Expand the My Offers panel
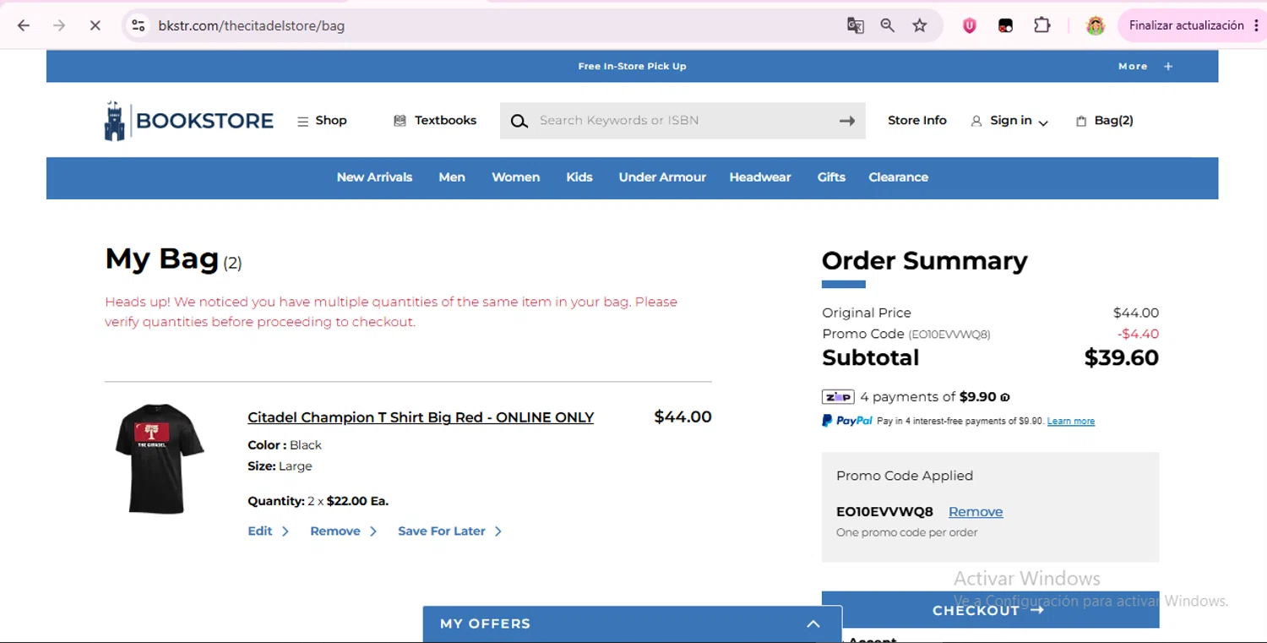The height and width of the screenshot is (643, 1267). 632,624
